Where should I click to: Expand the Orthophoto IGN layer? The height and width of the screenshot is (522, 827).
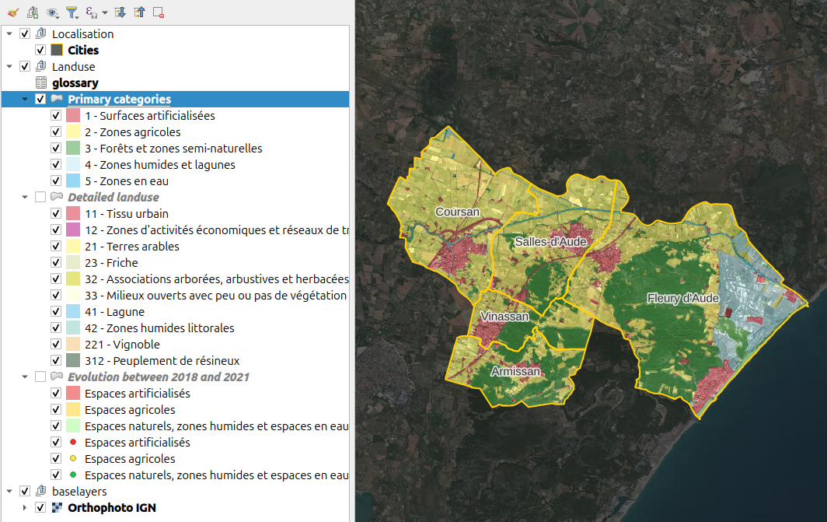tap(25, 508)
